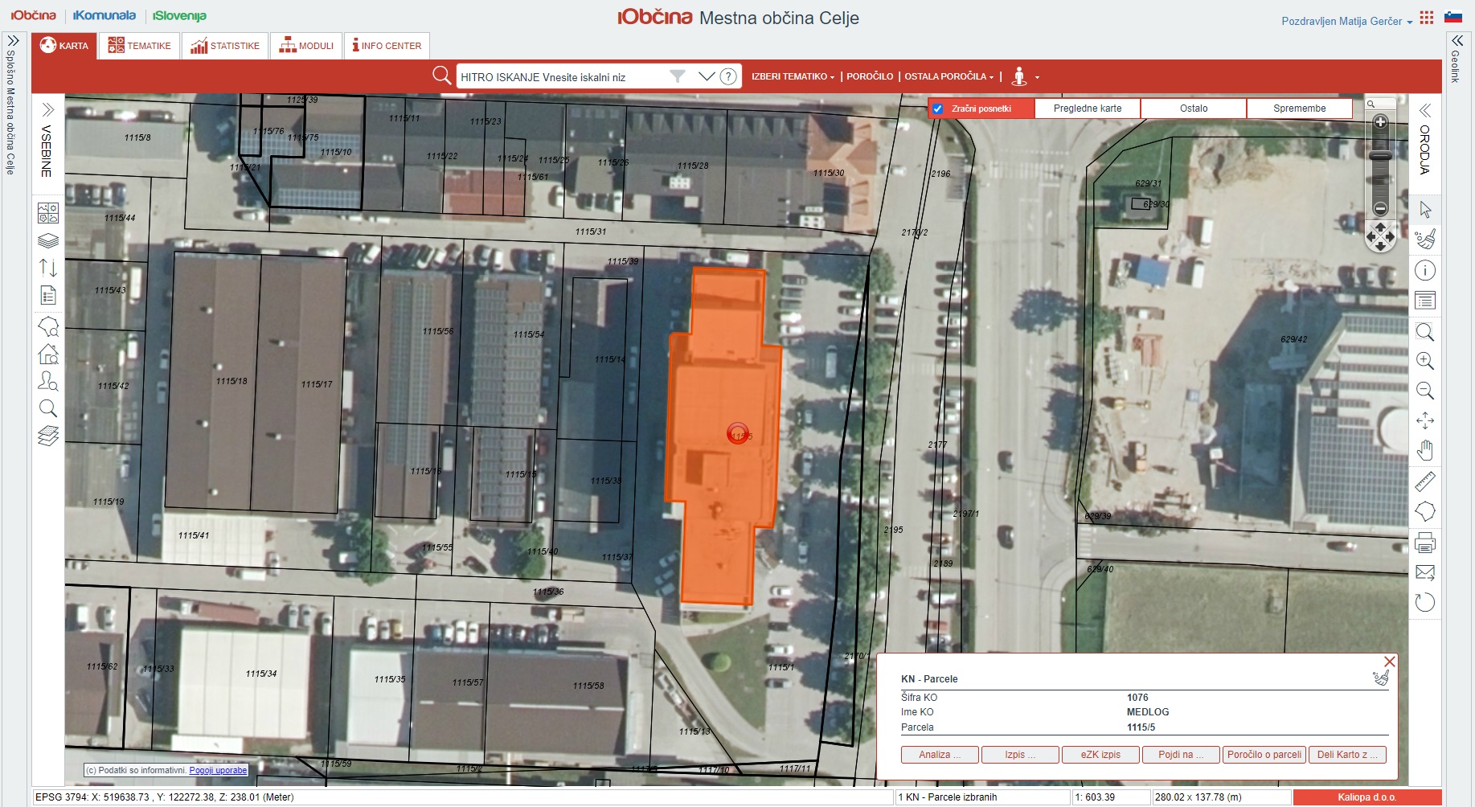This screenshot has width=1475, height=807.
Task: Click the email envelope icon
Action: [x=1424, y=572]
